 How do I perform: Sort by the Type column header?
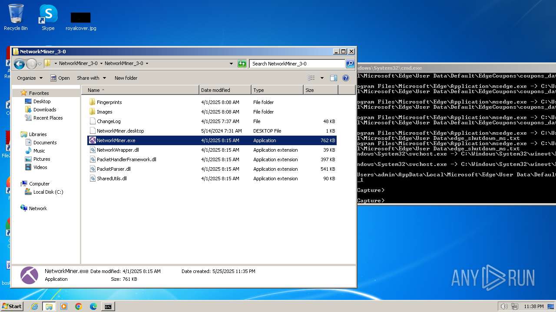(277, 90)
